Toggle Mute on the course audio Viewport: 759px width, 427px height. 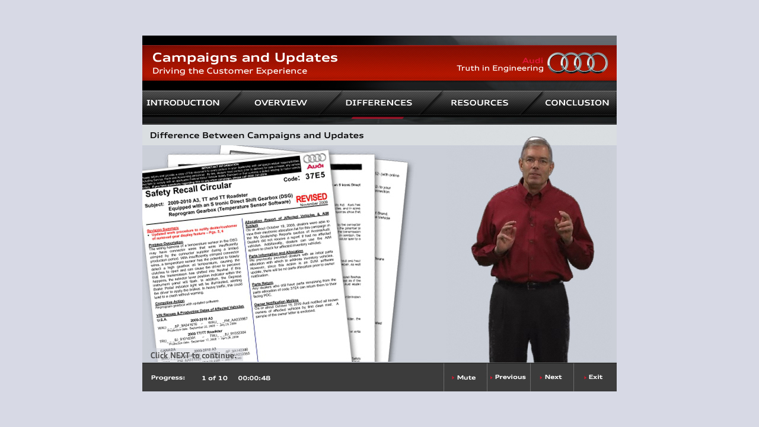465,377
